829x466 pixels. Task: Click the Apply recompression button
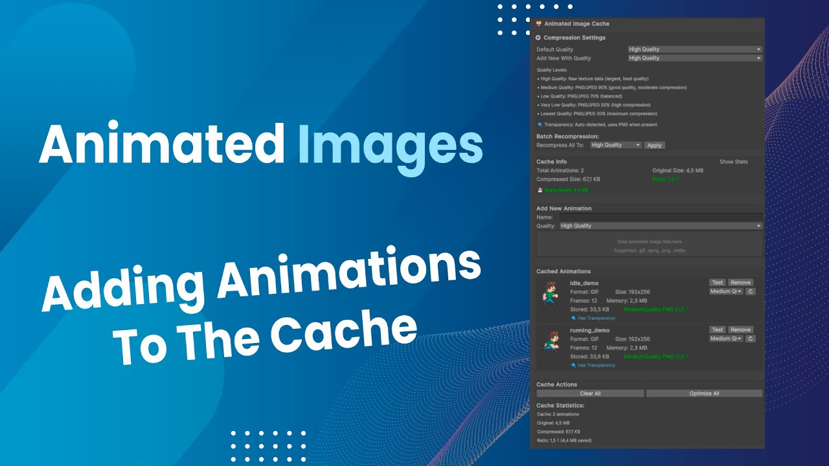pyautogui.click(x=654, y=145)
